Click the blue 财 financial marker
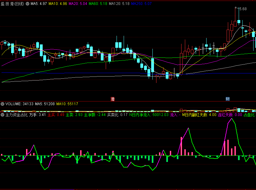This screenshot has height=190, width=256. [228, 99]
